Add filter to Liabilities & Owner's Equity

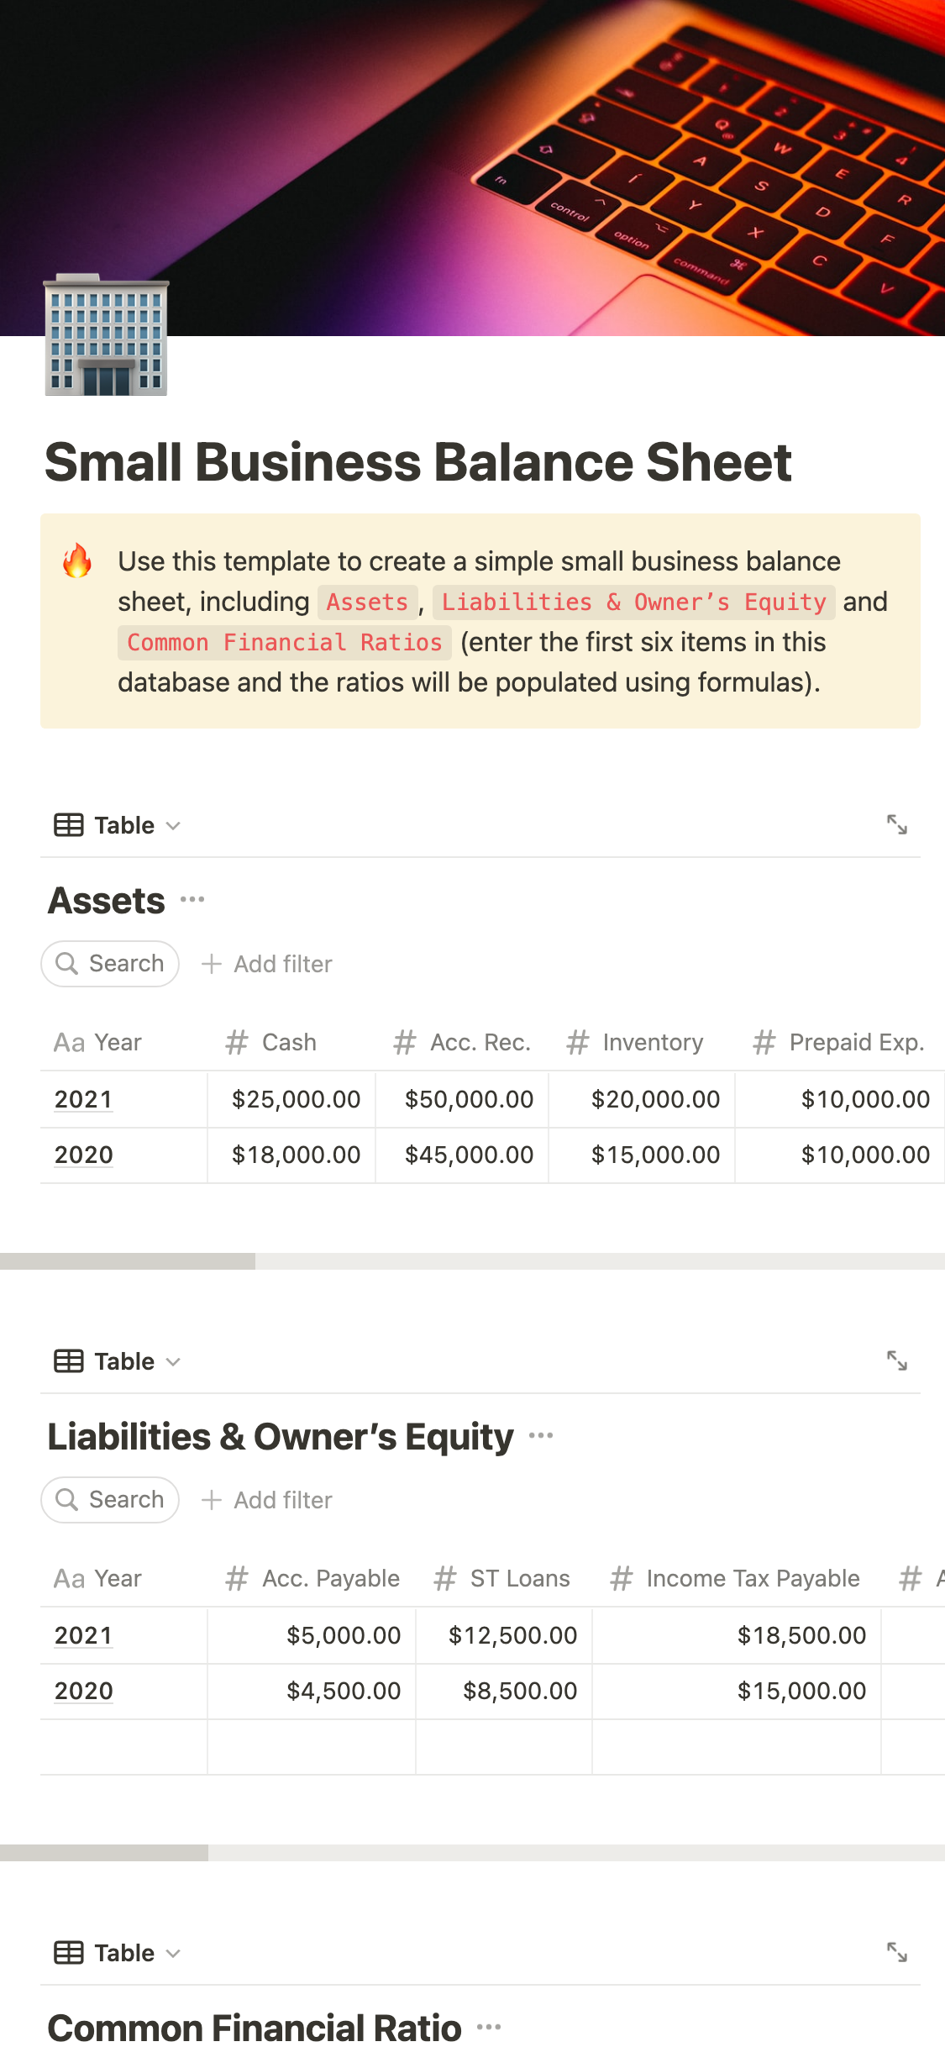[267, 1500]
